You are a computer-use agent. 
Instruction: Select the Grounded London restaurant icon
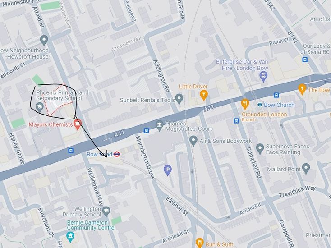pyautogui.click(x=245, y=104)
